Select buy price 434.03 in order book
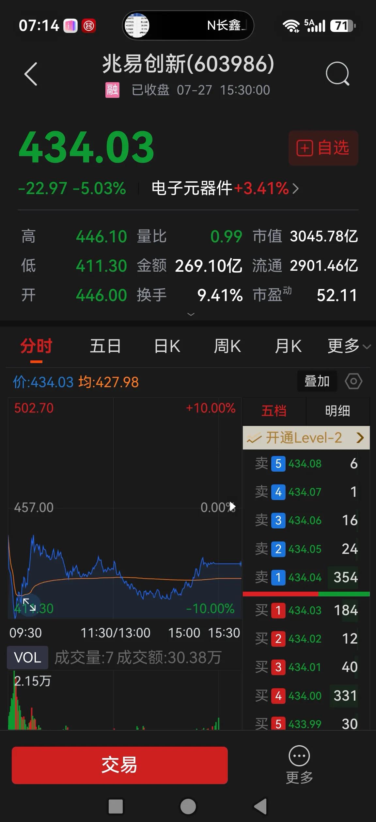The image size is (376, 822). click(x=305, y=610)
